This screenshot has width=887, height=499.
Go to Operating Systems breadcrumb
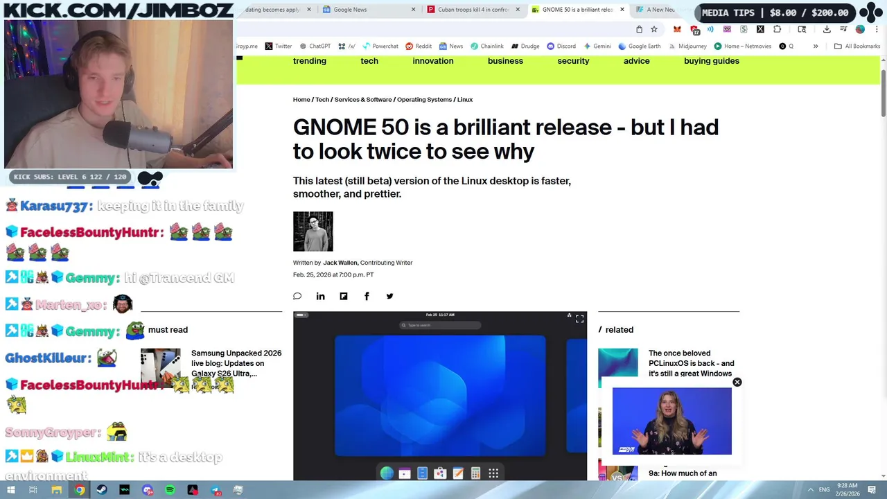(424, 100)
